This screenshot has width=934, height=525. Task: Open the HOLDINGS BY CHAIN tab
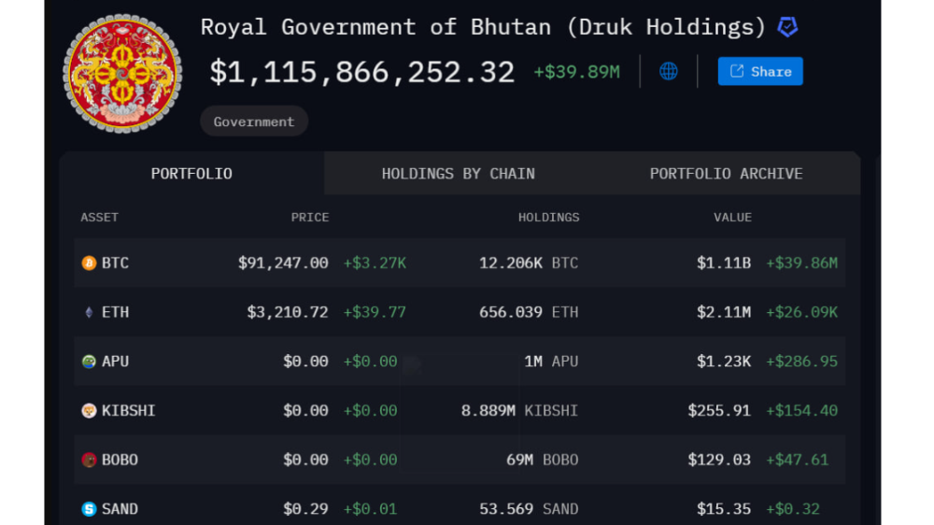tap(458, 174)
